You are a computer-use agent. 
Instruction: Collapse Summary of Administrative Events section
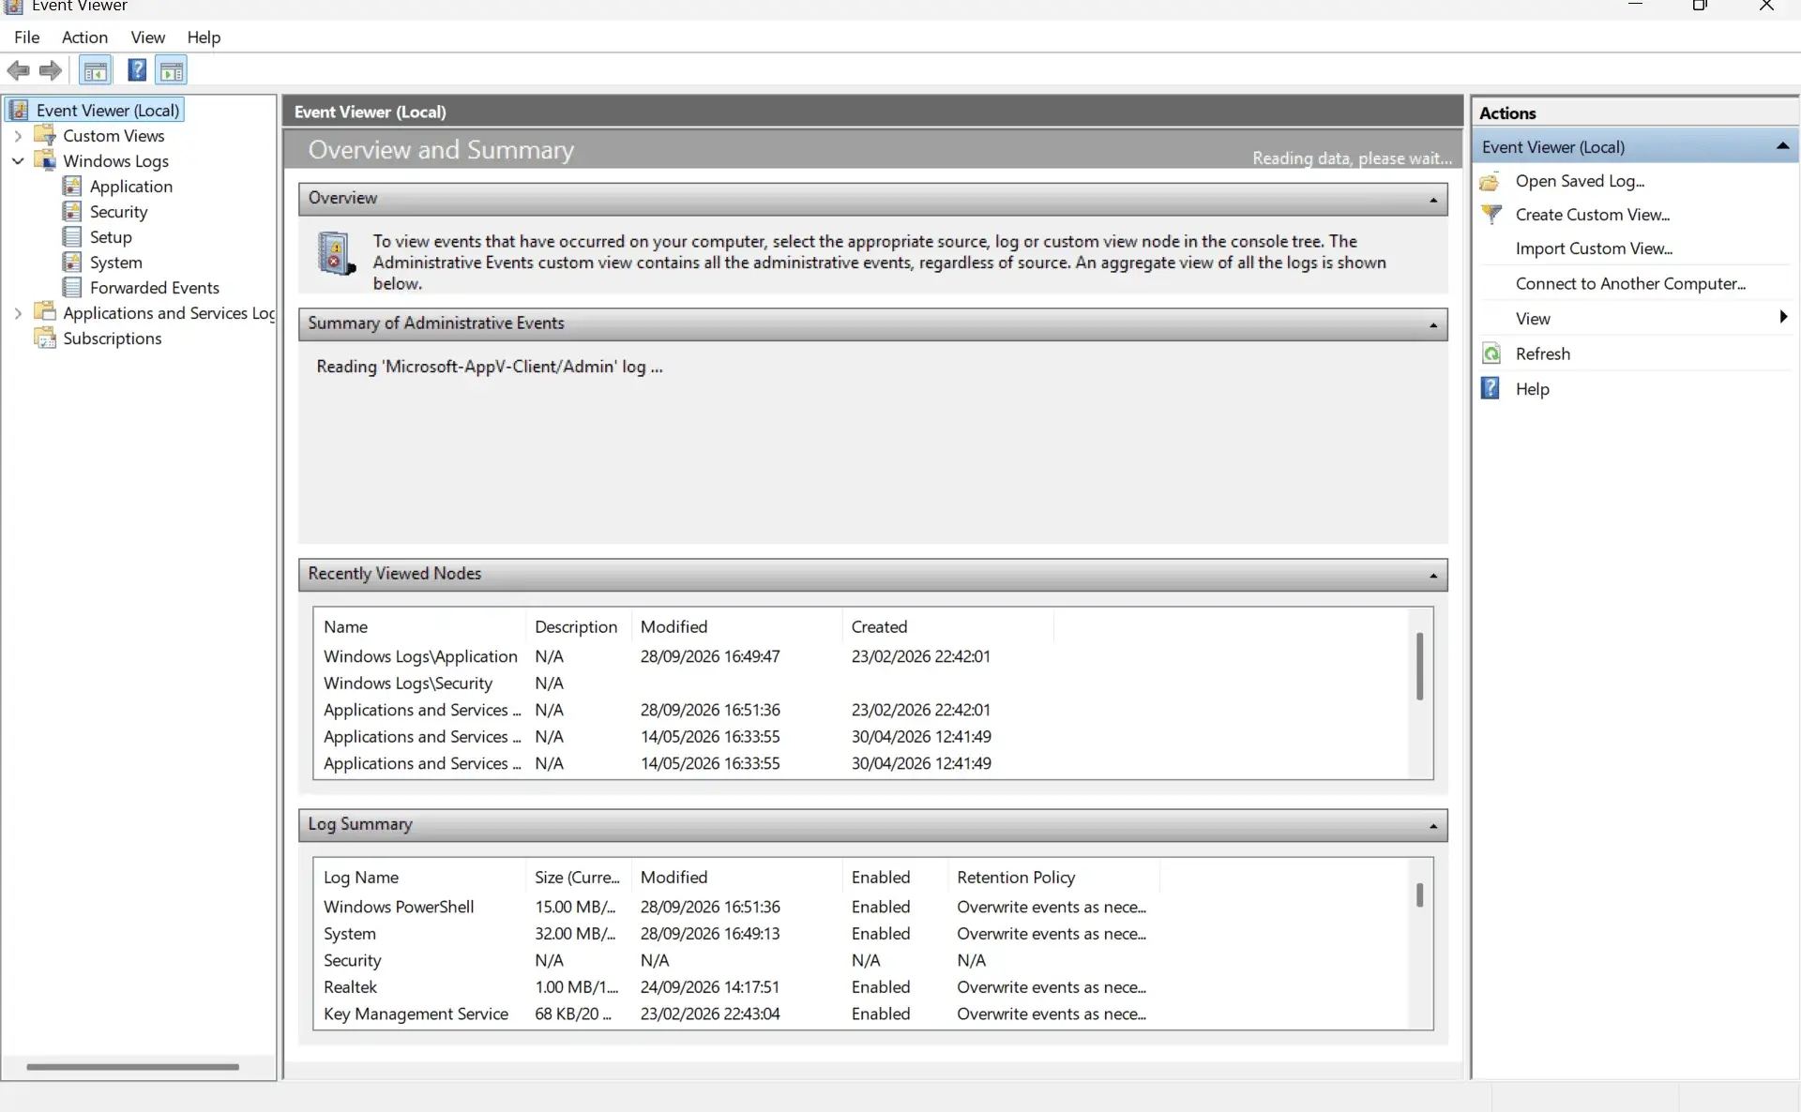tap(1433, 324)
